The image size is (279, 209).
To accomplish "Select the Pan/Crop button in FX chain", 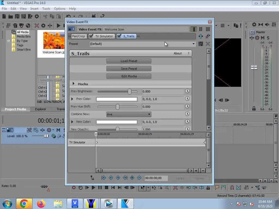I will click(78, 36).
